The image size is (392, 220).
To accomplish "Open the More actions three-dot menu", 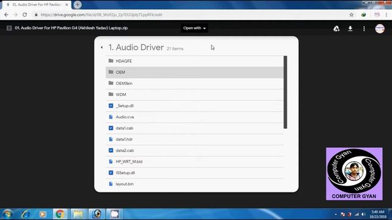I will click(364, 29).
